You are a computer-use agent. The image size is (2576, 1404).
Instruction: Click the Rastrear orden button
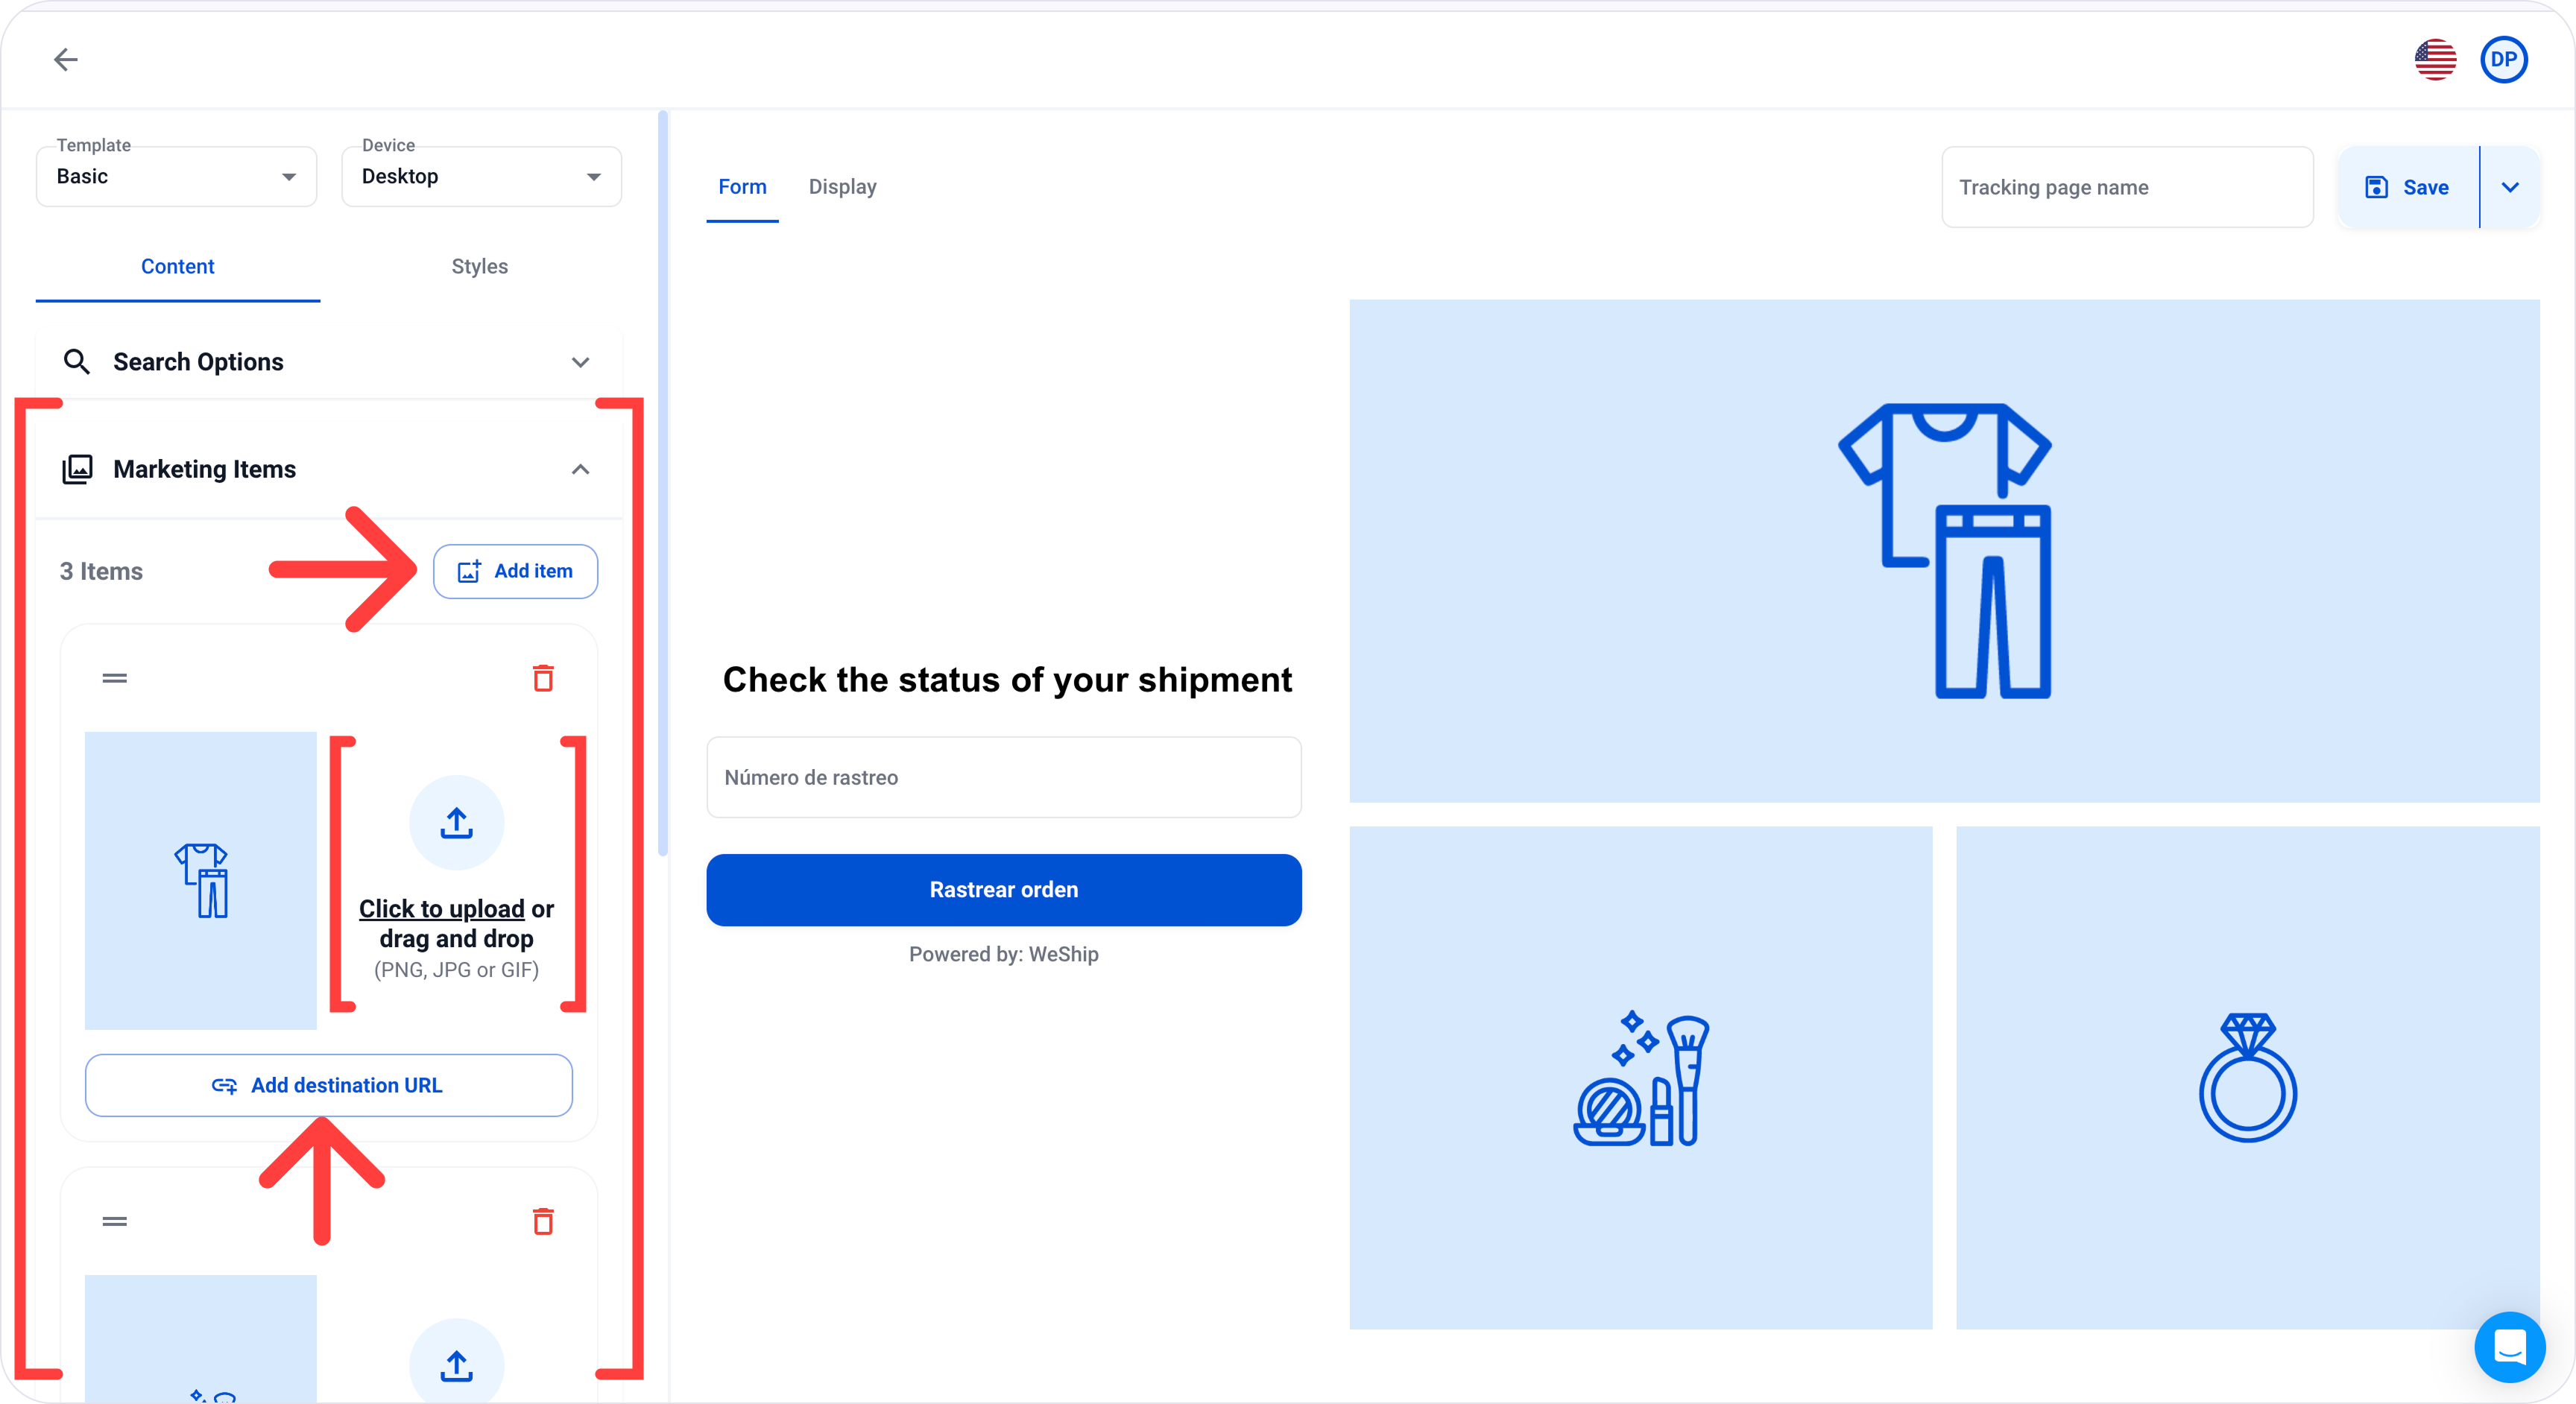click(1004, 889)
